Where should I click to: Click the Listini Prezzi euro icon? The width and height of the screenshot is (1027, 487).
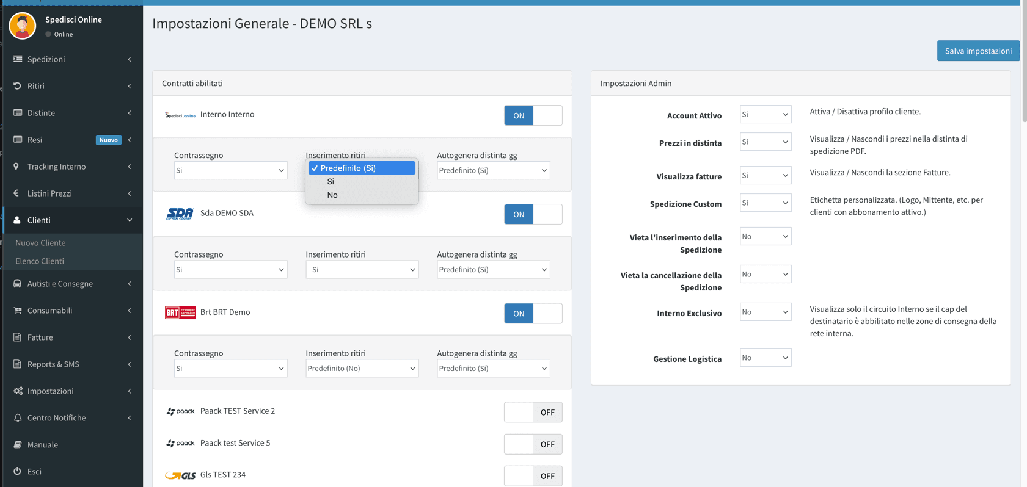pyautogui.click(x=16, y=193)
